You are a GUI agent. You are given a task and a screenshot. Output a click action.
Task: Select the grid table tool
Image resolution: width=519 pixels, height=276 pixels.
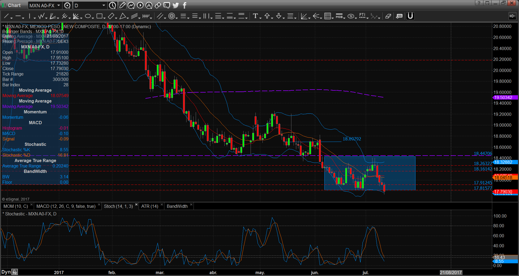pos(327,16)
